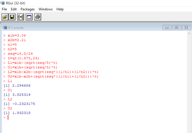Click the RGui (32-bit) title text
The image size is (192, 133).
15,3
